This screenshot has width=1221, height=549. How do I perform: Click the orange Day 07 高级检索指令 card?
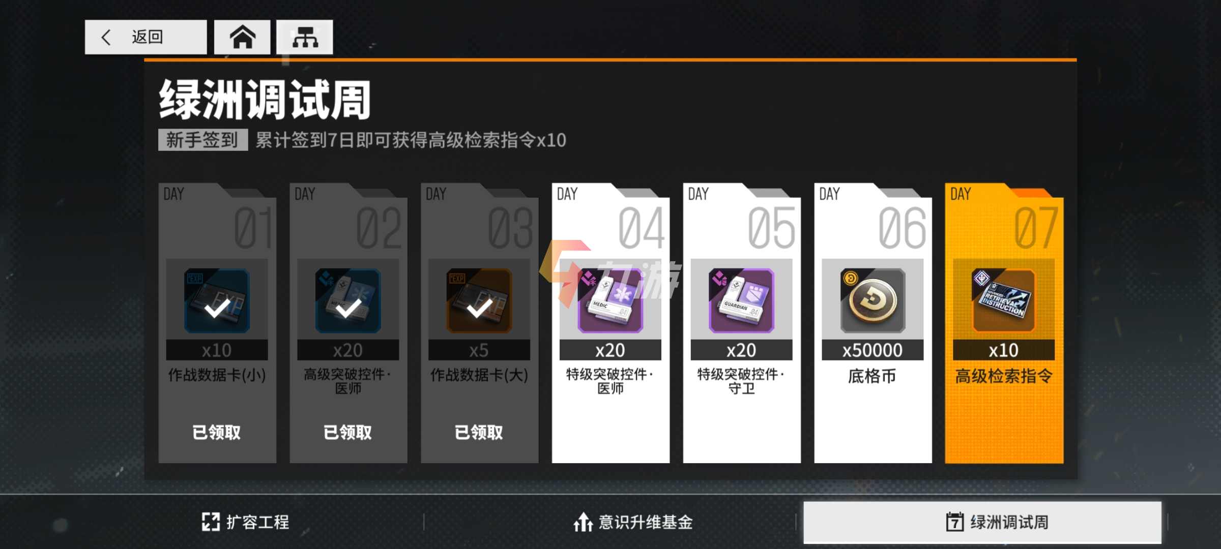pos(1004,323)
